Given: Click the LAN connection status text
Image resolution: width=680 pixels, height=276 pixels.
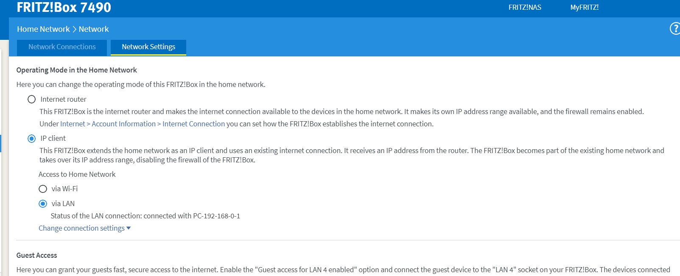Looking at the screenshot, I should point(145,216).
